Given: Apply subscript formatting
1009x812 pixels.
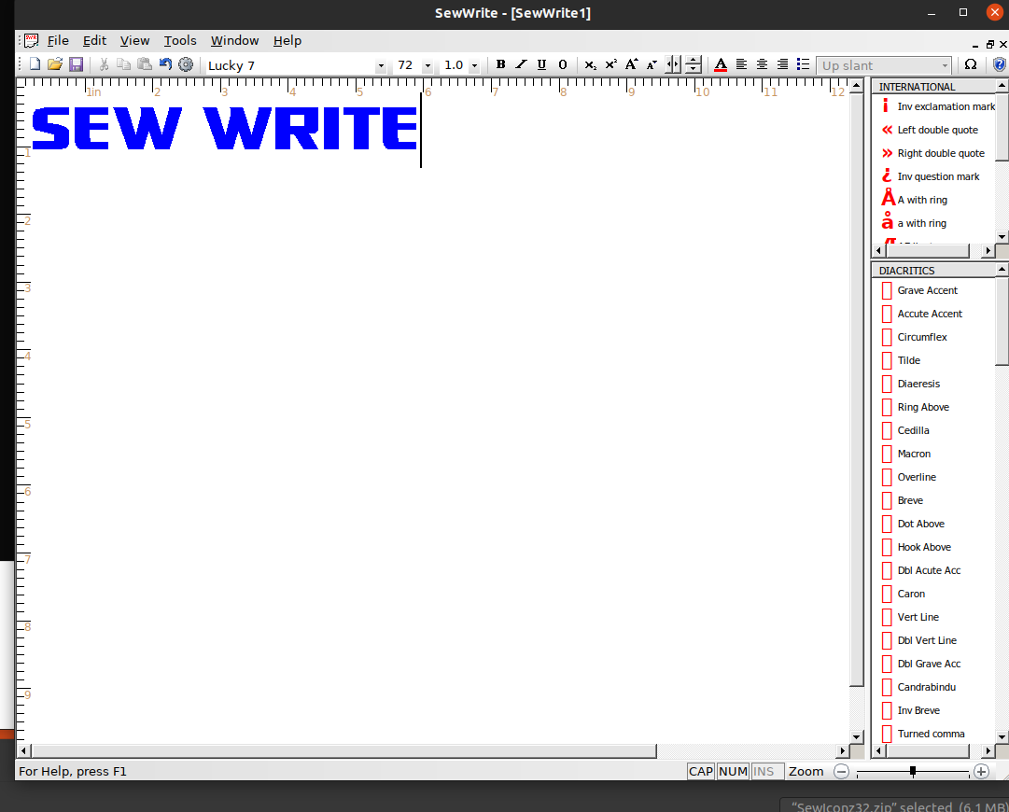Looking at the screenshot, I should [x=590, y=65].
